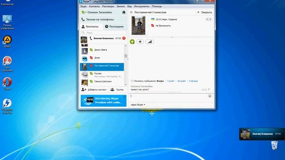Open own status dropdown next to Олежка Загинайко
The height and width of the screenshot is (160, 285).
(84, 12)
